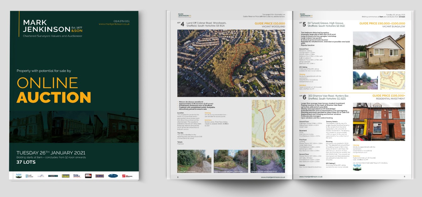This screenshot has height=197, width=422.
Task: Click the yellow 'Viewing' heading in Lot 5
Action: click(302, 74)
